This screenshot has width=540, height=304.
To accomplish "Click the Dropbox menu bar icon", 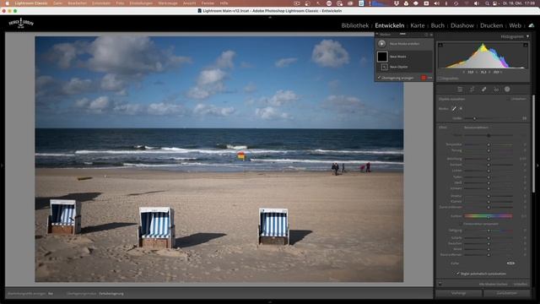I will 397,3.
